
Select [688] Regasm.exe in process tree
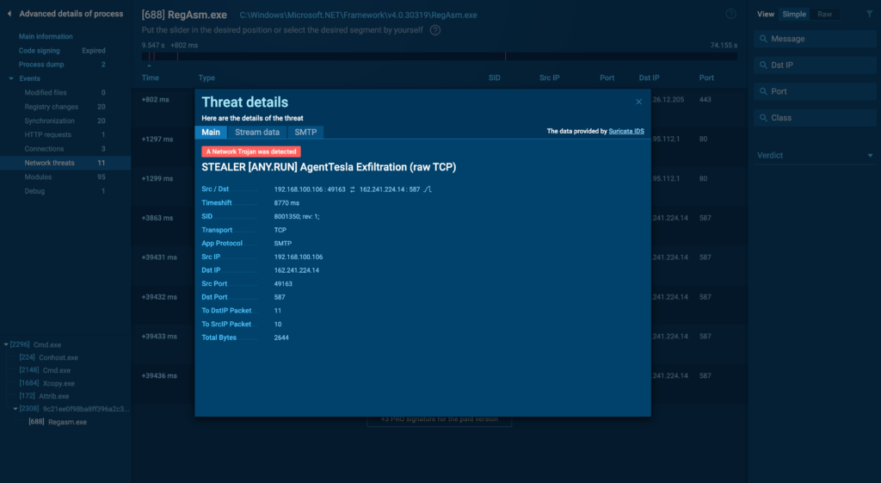(58, 422)
